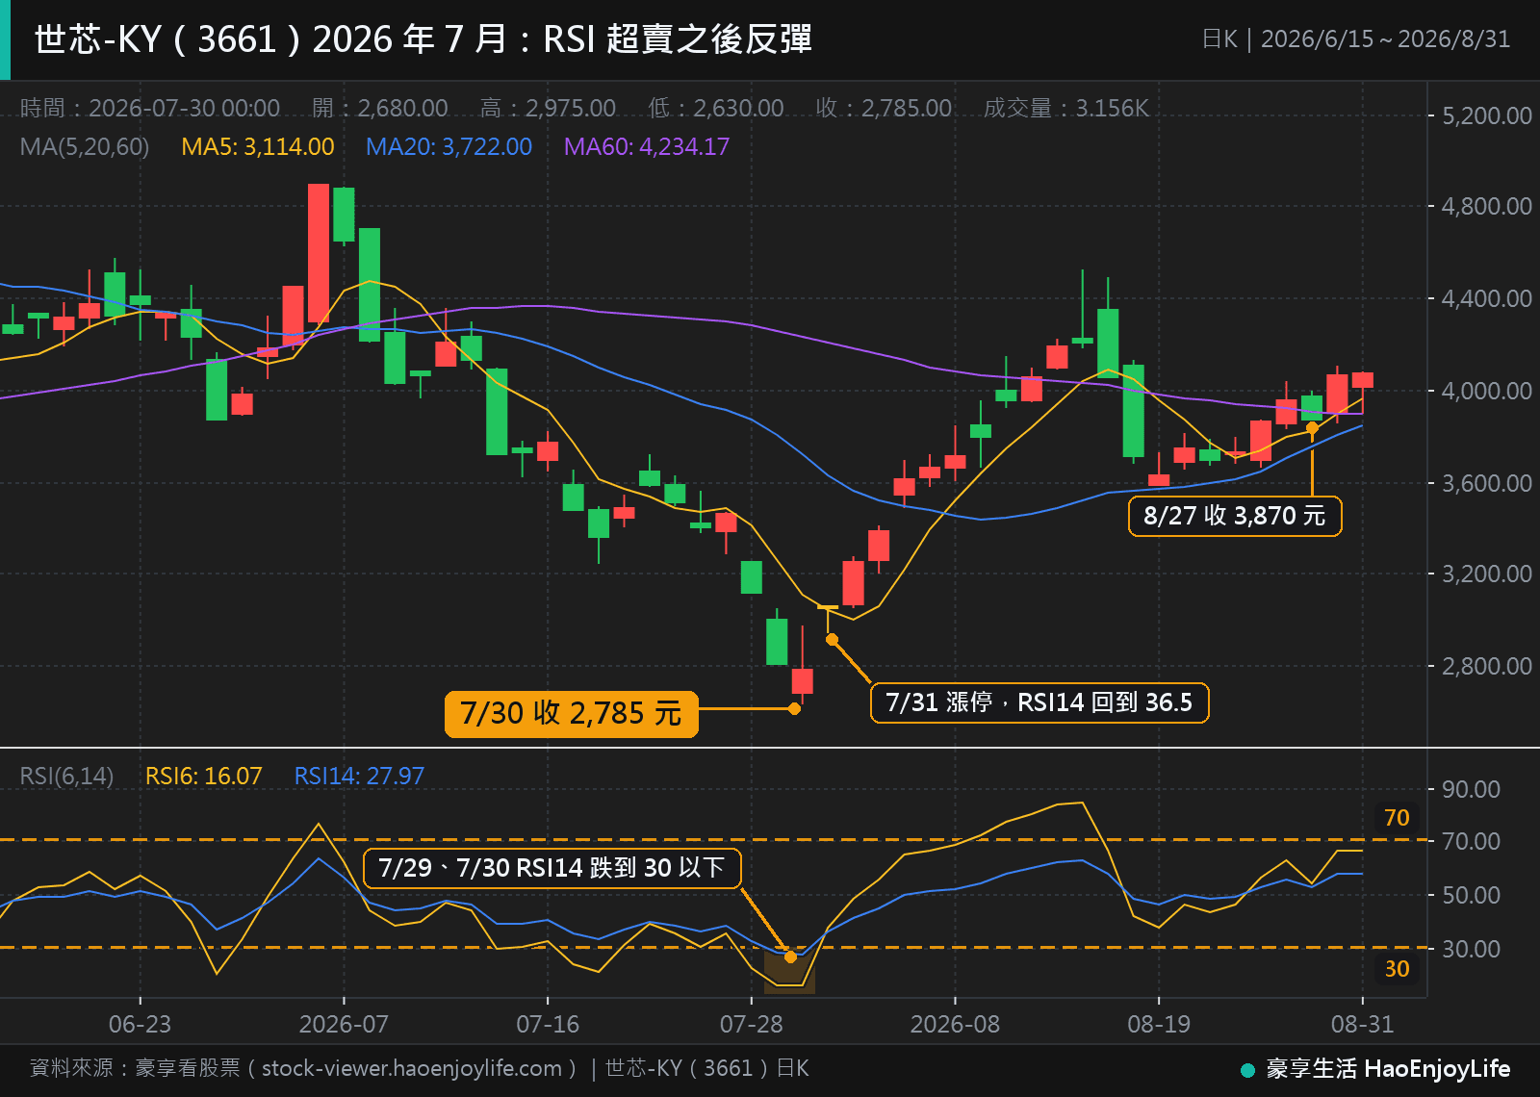
Task: Click the RSI6: 16.07 legend value
Action: pos(203,776)
